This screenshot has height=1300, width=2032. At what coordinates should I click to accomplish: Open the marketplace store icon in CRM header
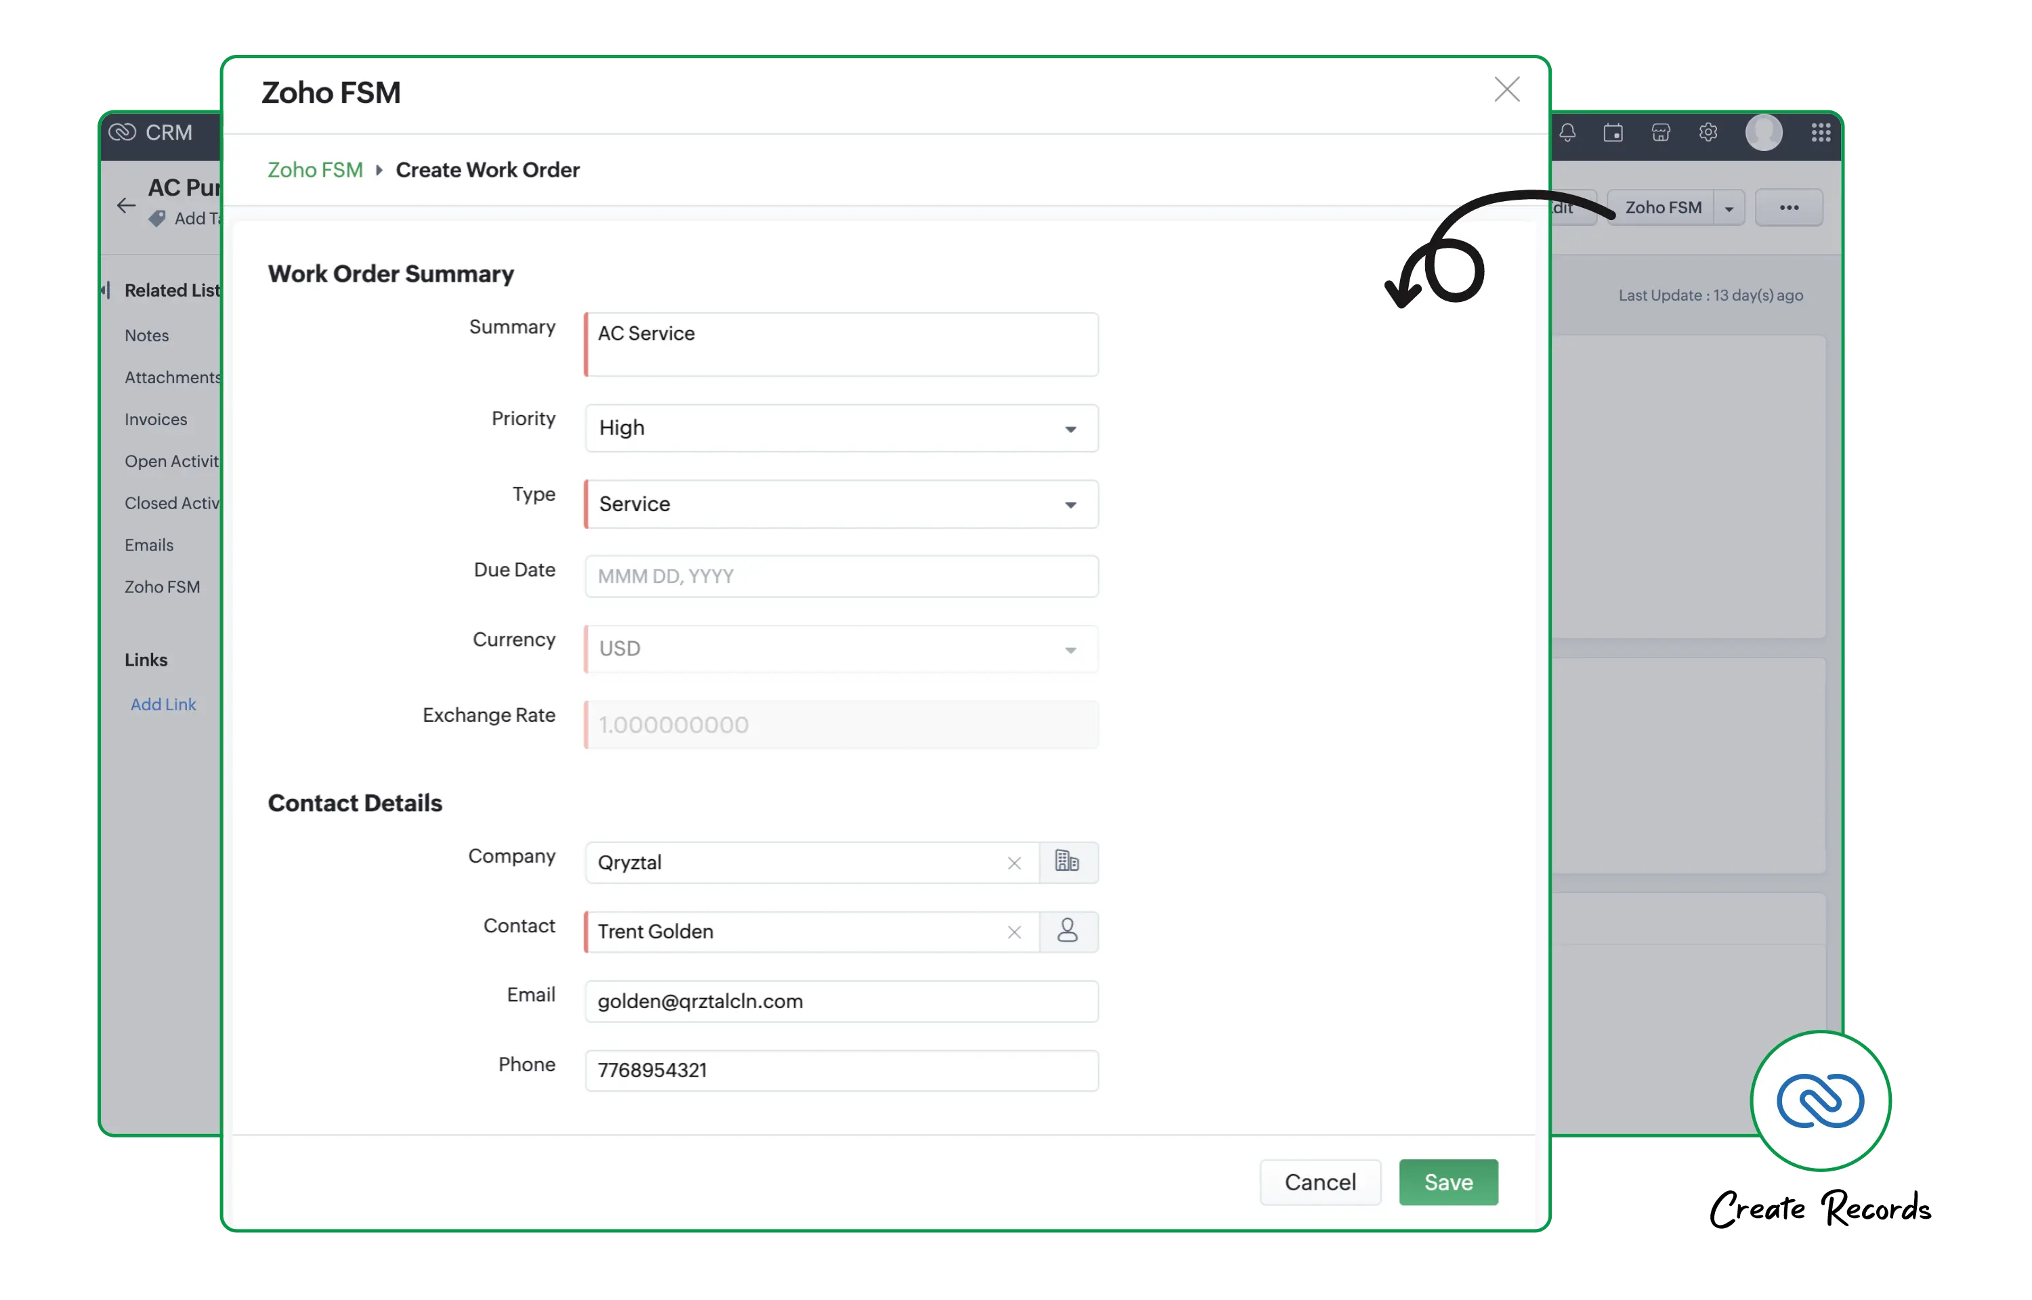pos(1659,133)
